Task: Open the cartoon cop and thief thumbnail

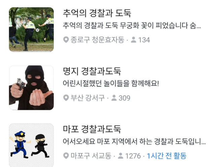Action: point(31,145)
